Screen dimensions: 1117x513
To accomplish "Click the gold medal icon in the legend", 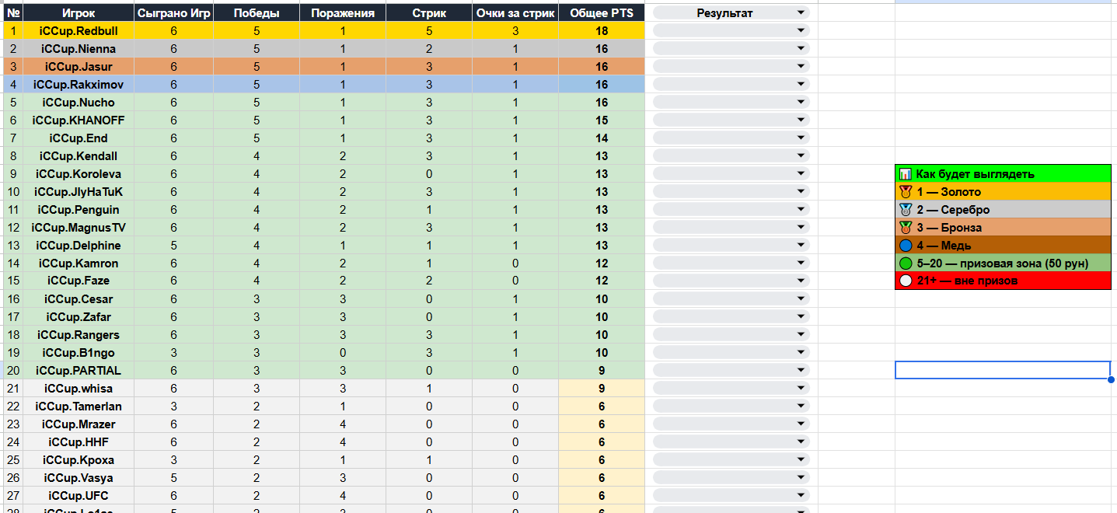I will (905, 192).
